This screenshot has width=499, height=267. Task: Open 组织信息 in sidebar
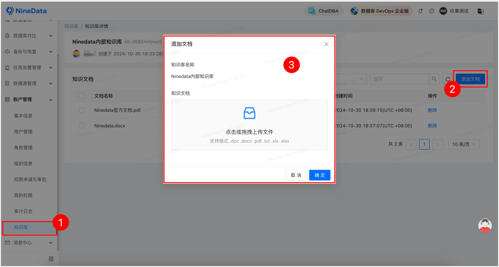click(x=23, y=163)
